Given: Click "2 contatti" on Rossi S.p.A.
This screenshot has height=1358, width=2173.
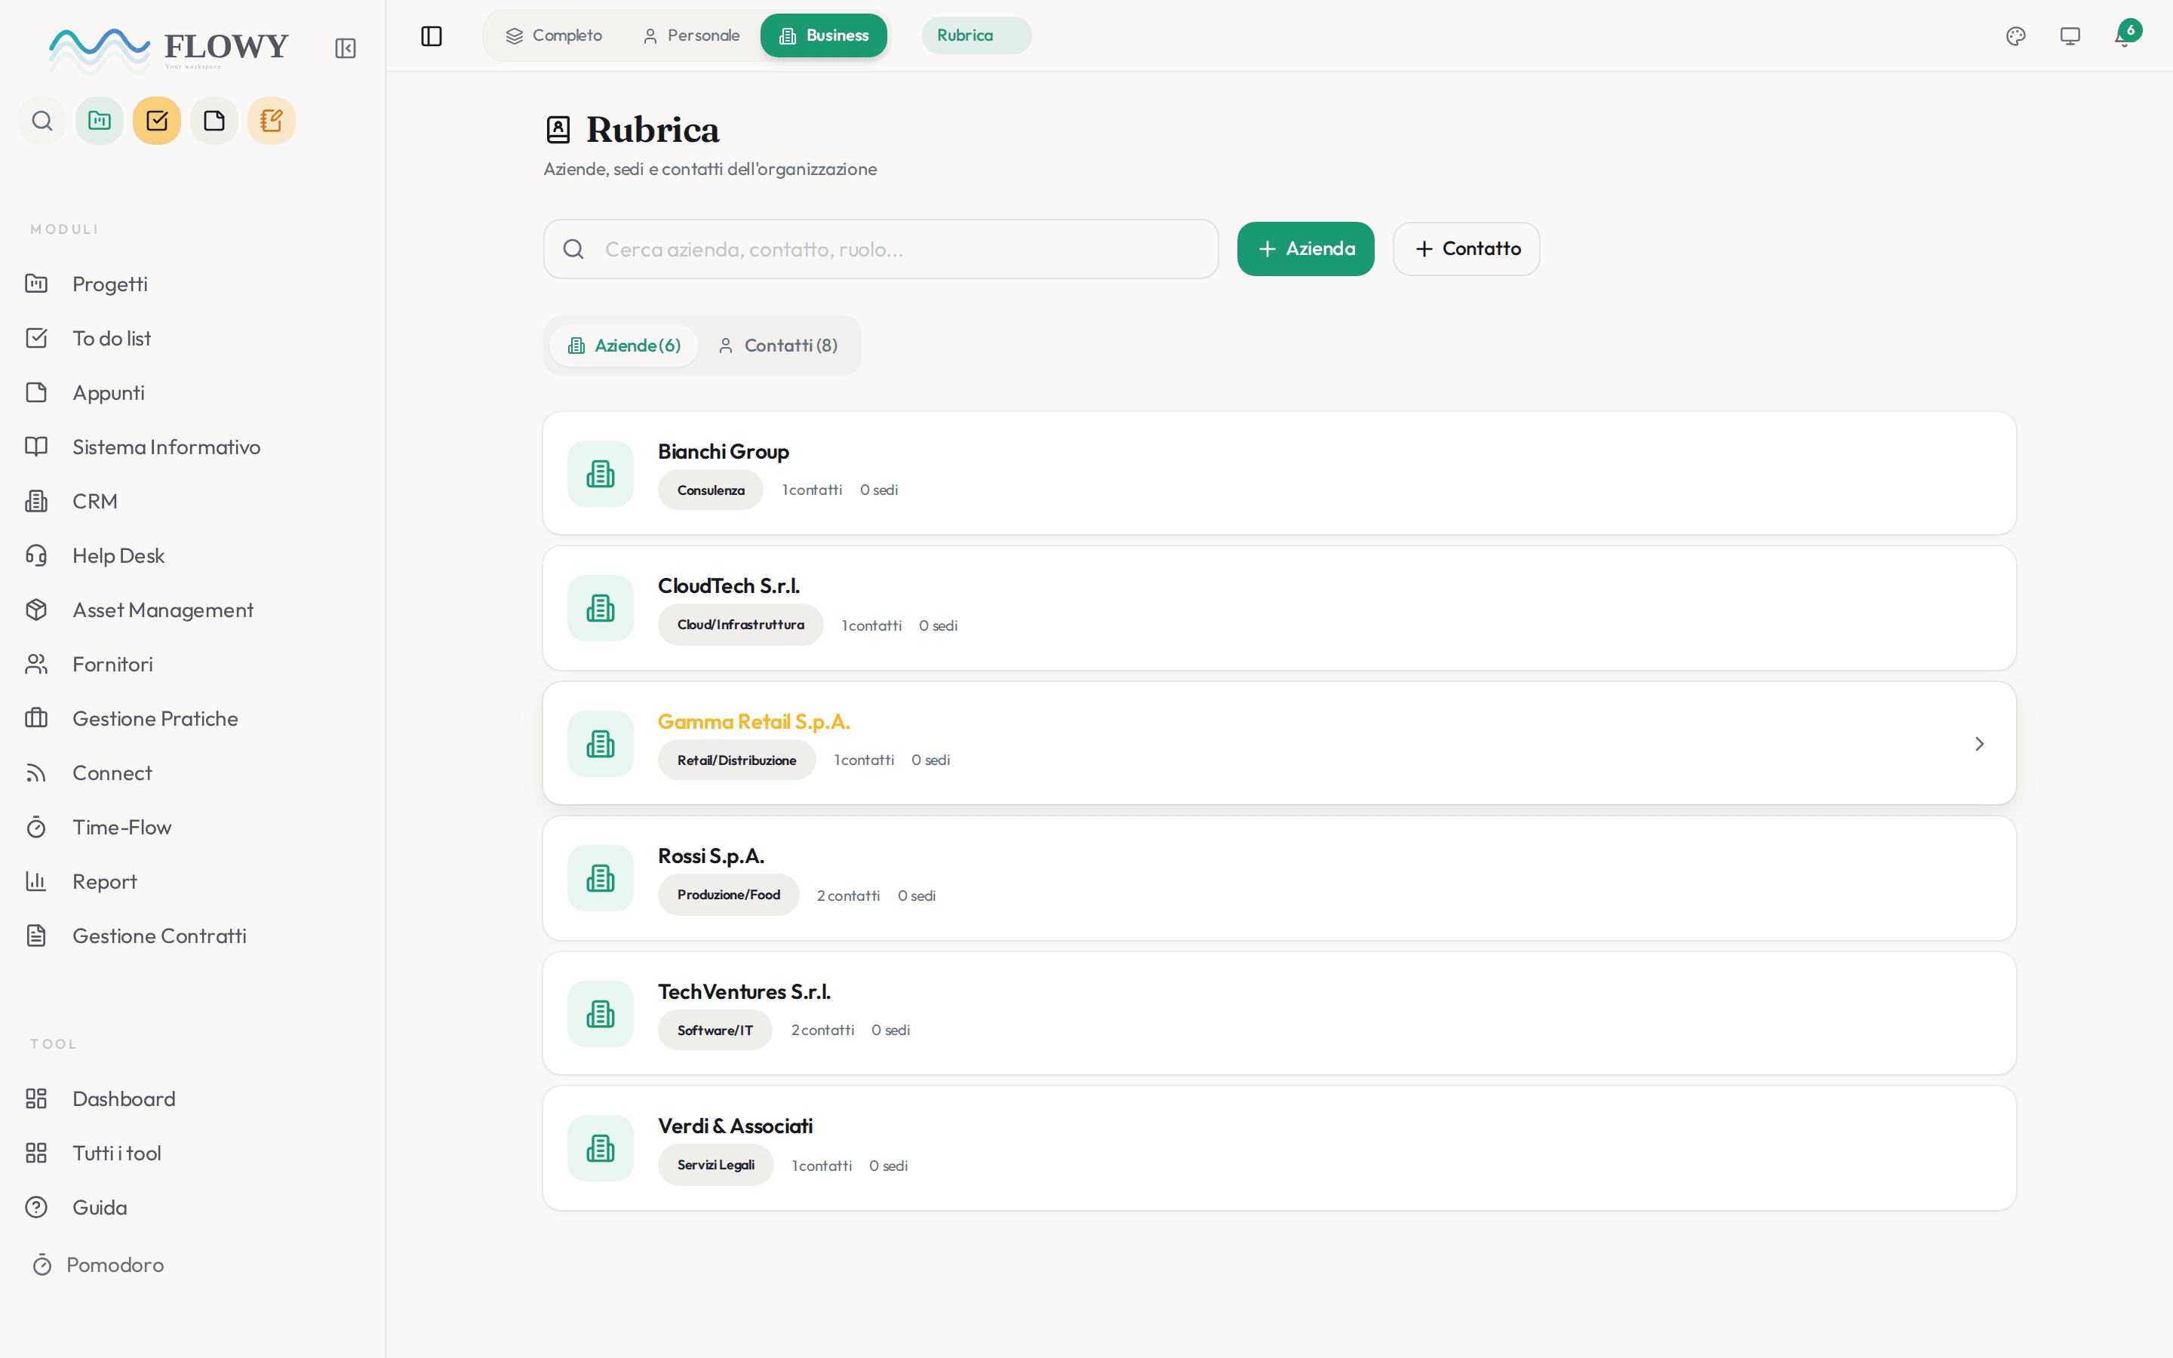Looking at the screenshot, I should [x=849, y=896].
